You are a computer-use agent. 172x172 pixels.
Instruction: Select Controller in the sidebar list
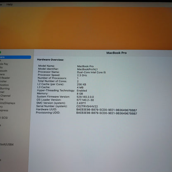tap(3, 81)
